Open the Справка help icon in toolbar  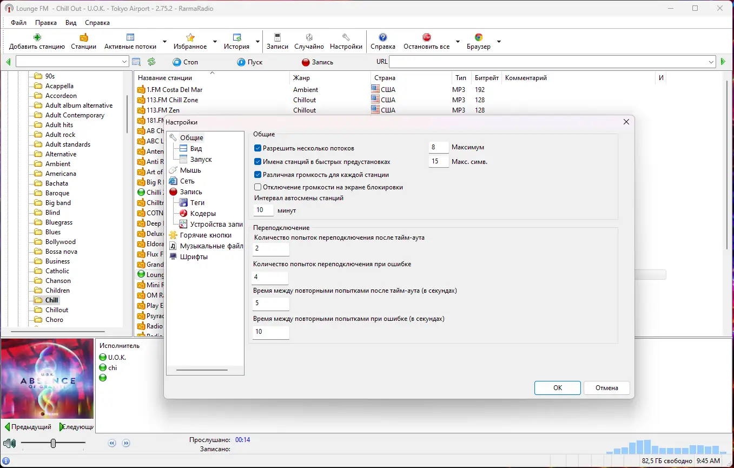(x=383, y=37)
